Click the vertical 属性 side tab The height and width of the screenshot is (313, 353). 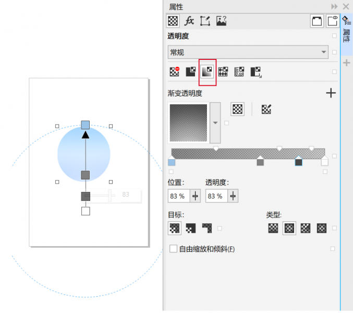coord(346,35)
